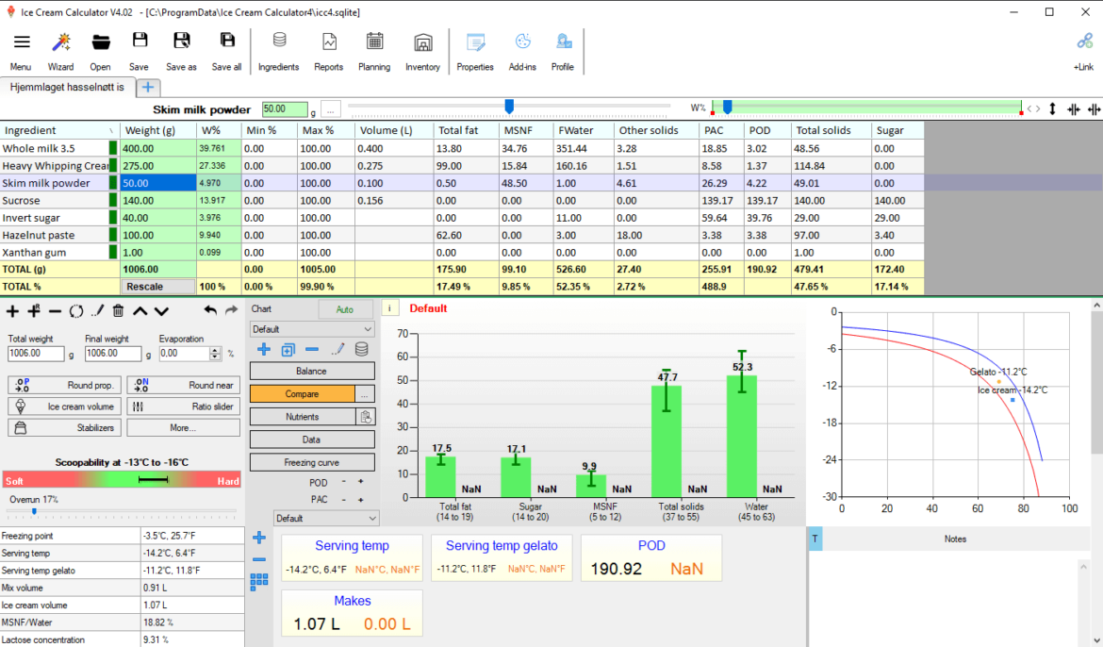Toggle Auto chart updating
The width and height of the screenshot is (1103, 647).
pyautogui.click(x=345, y=308)
